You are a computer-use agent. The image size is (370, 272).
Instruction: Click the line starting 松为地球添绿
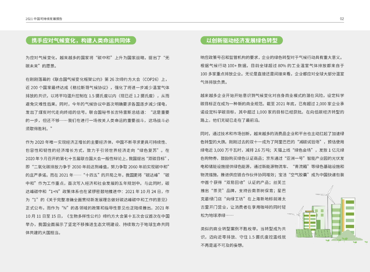[x=217, y=215]
